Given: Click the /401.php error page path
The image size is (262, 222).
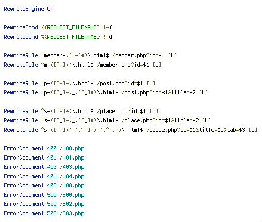Looking at the screenshot, I should click(x=72, y=157).
